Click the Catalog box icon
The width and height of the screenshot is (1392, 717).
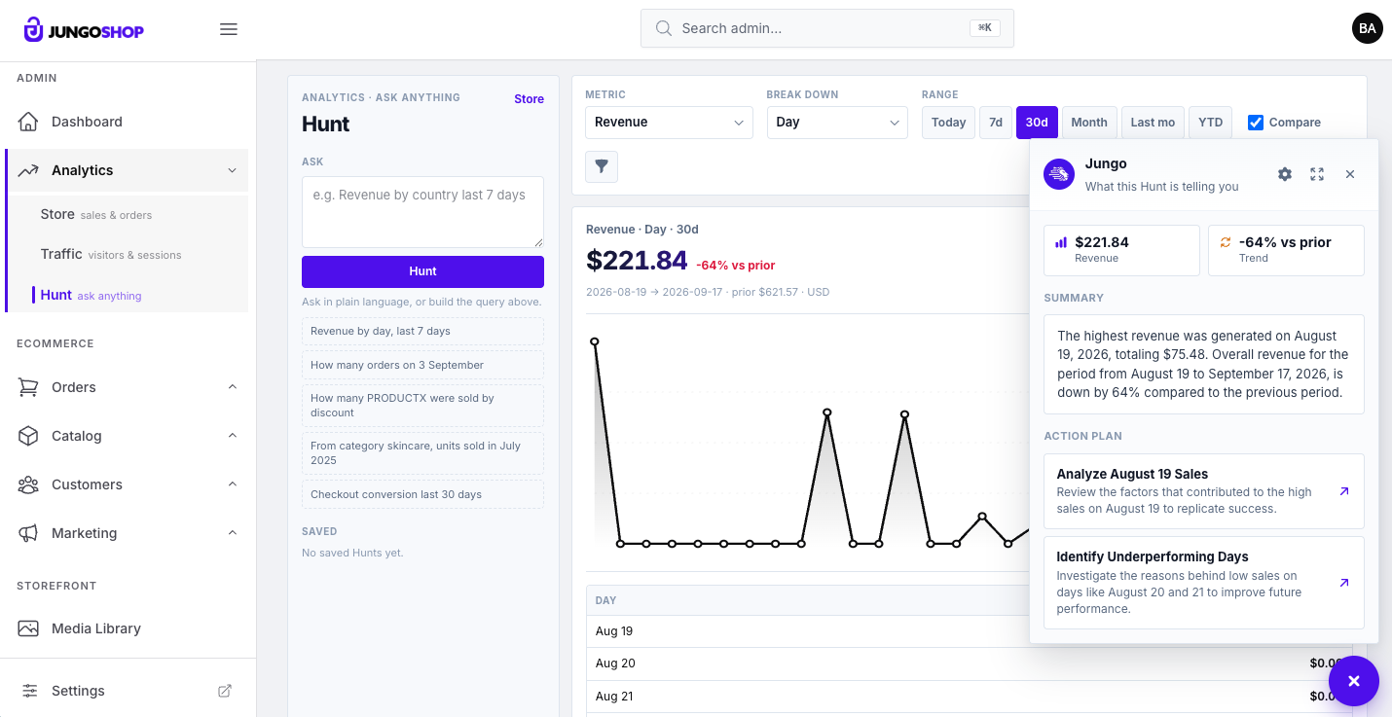tap(28, 436)
